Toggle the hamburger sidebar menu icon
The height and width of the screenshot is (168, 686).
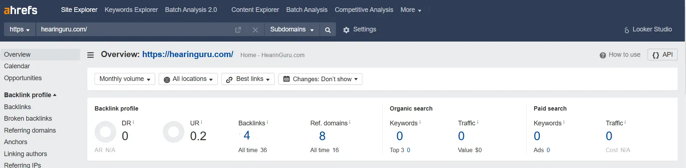click(x=91, y=55)
